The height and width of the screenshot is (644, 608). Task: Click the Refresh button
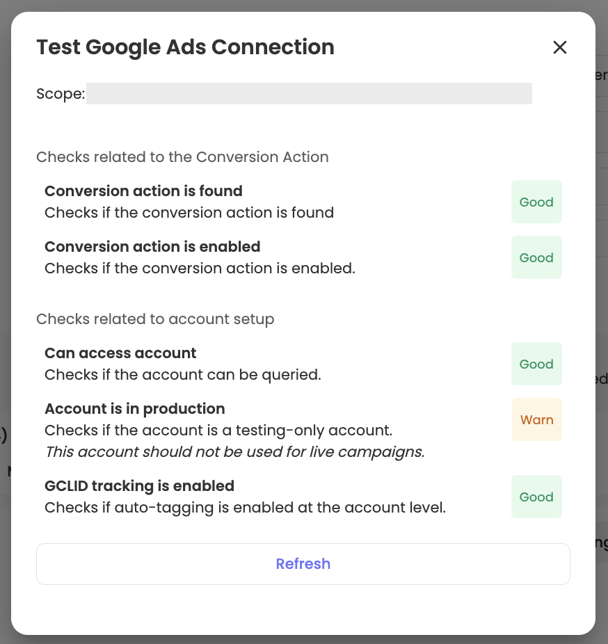point(303,564)
